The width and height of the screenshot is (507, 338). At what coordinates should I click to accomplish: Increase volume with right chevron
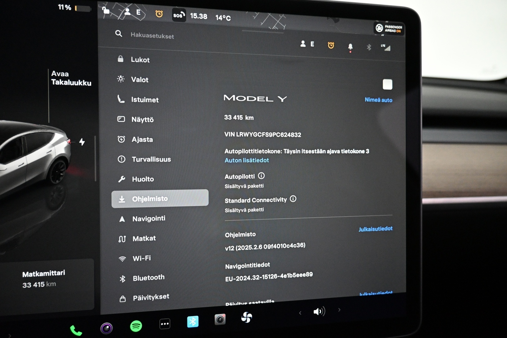point(339,310)
